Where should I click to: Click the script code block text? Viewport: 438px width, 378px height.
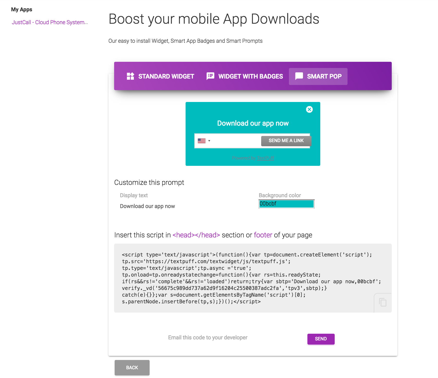(251, 278)
